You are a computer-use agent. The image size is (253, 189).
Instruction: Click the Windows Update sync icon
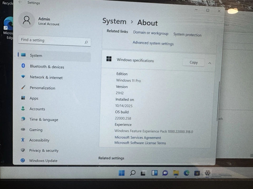[23, 160]
